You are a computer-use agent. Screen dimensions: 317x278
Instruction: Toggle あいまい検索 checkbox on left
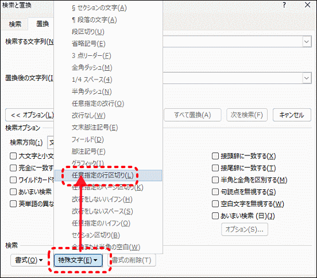(13, 192)
